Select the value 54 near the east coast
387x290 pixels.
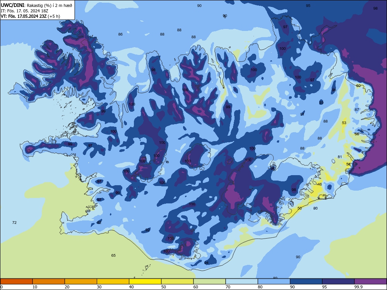coord(348,164)
